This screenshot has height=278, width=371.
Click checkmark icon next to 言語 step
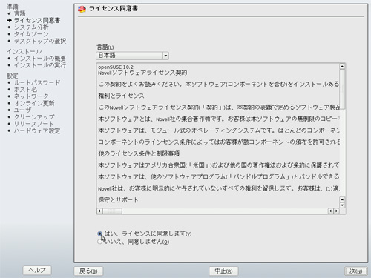tap(9, 13)
